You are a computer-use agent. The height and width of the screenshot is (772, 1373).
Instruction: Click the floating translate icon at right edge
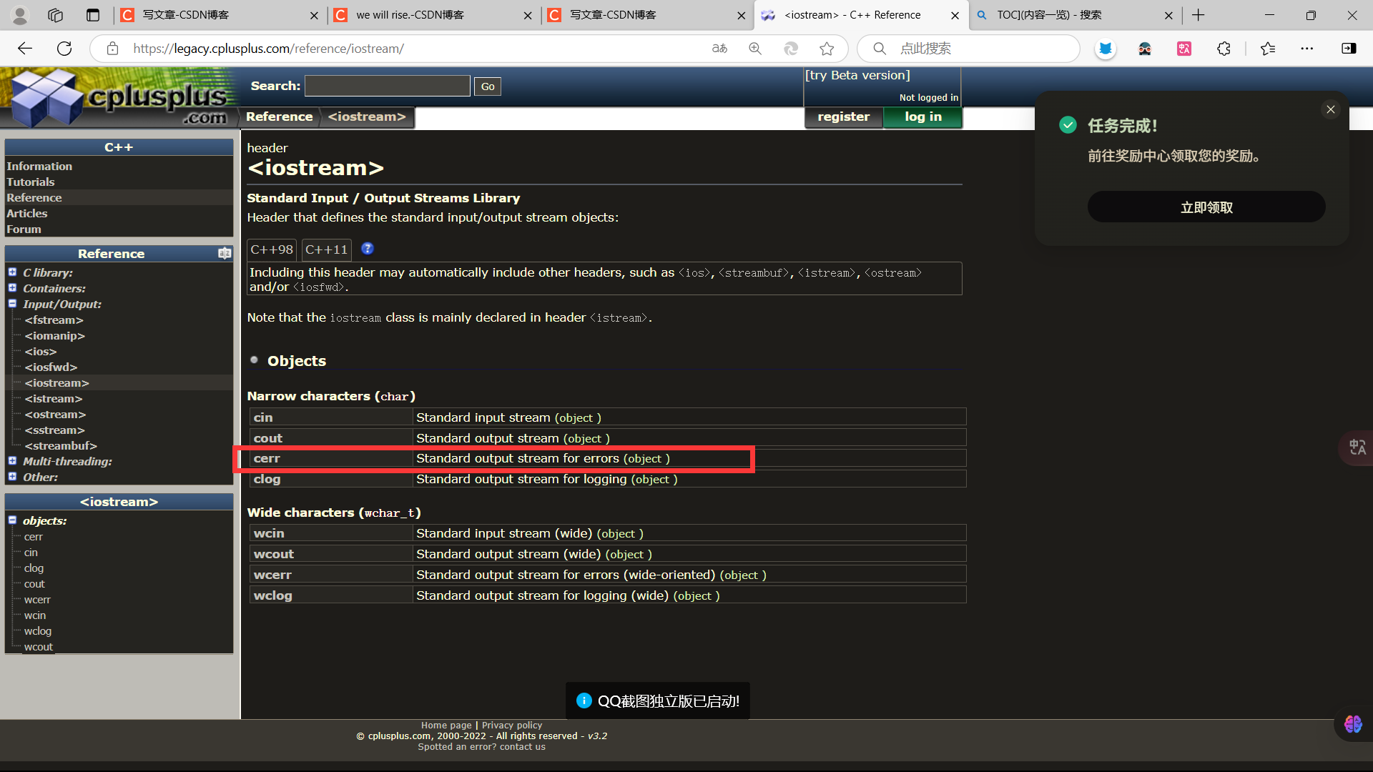click(1357, 448)
